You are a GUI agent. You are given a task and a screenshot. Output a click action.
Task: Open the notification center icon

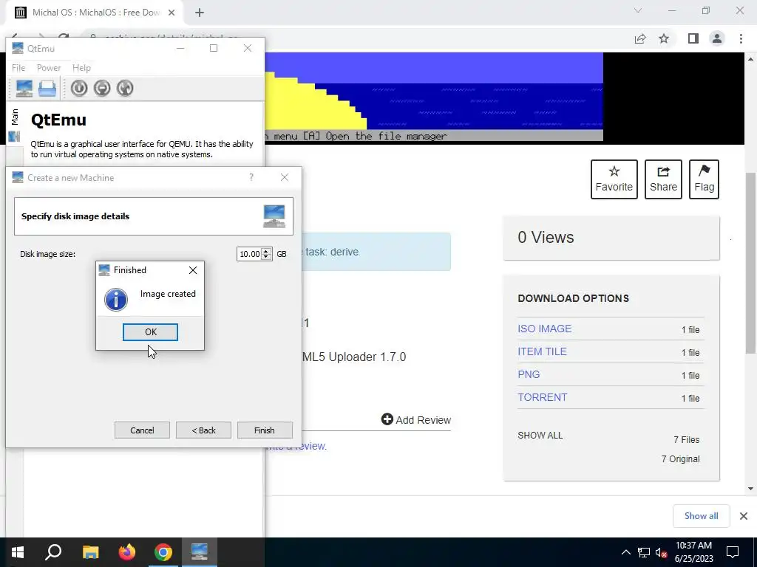pyautogui.click(x=733, y=552)
